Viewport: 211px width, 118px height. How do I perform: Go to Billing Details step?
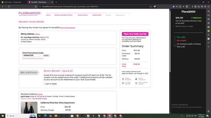click(83, 15)
